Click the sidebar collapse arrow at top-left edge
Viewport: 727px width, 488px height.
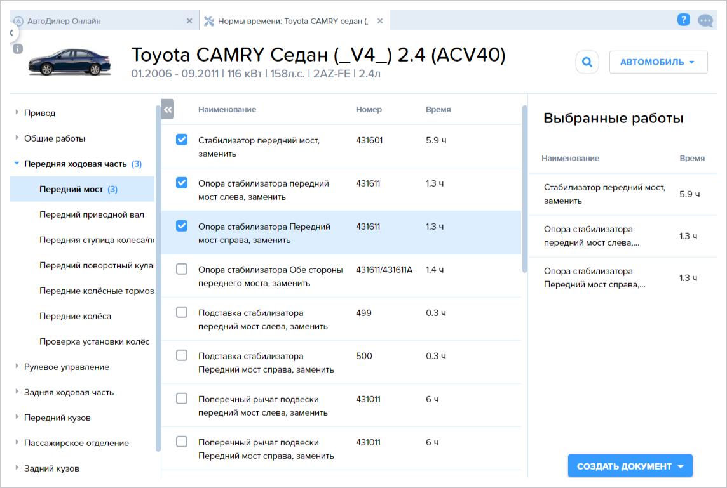[11, 33]
